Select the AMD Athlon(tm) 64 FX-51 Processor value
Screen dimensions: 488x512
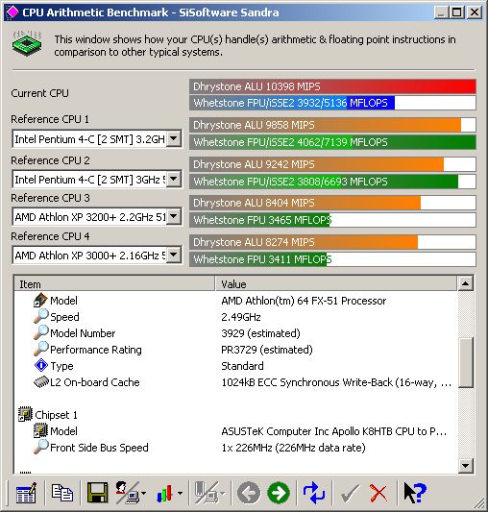pos(304,301)
